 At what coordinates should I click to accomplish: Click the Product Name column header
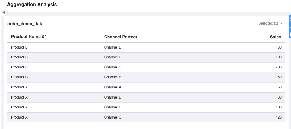coord(26,37)
